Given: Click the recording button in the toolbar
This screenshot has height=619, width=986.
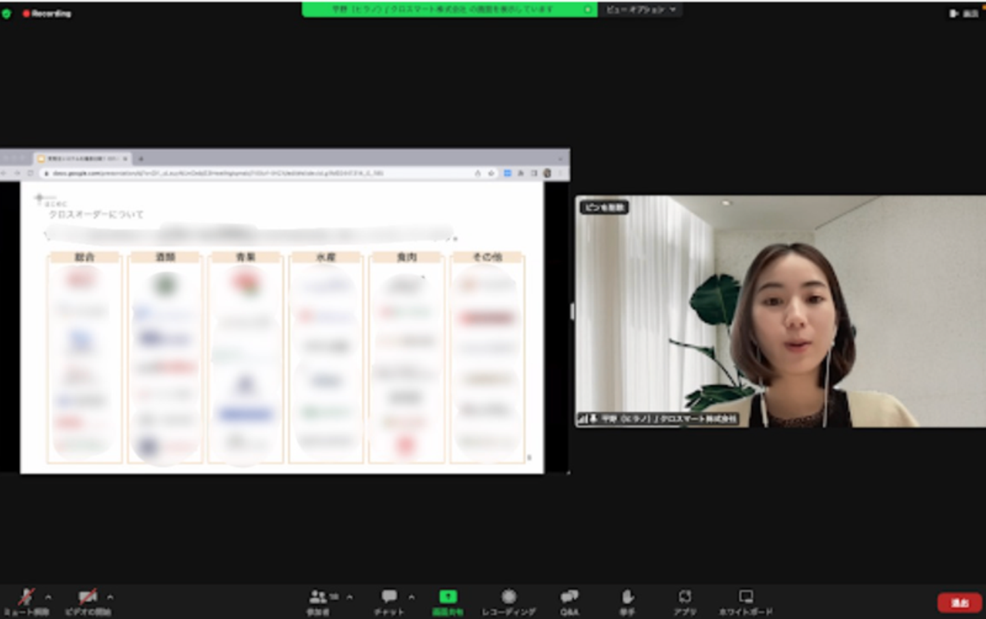Looking at the screenshot, I should coord(509,602).
